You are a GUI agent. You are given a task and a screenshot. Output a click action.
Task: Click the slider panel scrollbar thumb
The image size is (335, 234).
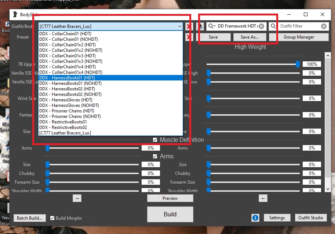(328, 118)
